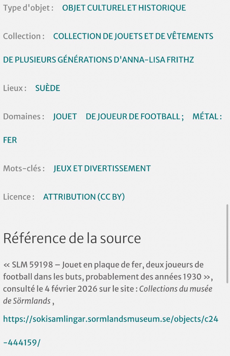Click the "Collection :" field label

24,36
